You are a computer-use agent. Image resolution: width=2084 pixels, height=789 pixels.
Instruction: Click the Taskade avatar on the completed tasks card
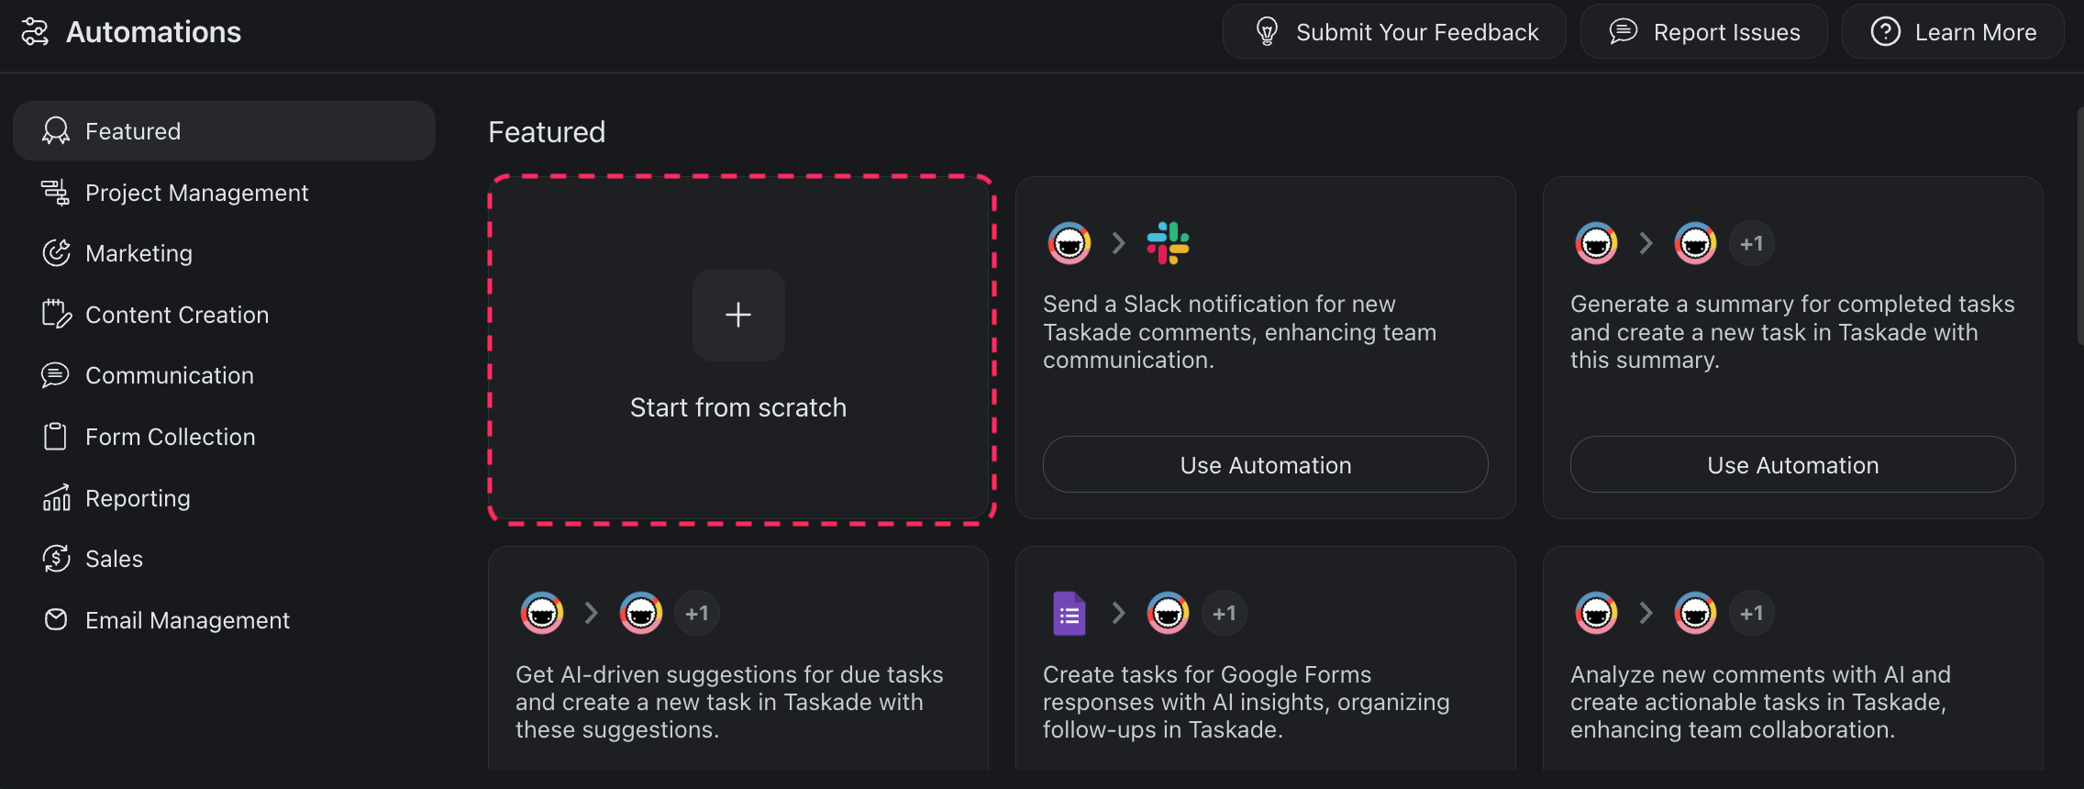tap(1596, 242)
